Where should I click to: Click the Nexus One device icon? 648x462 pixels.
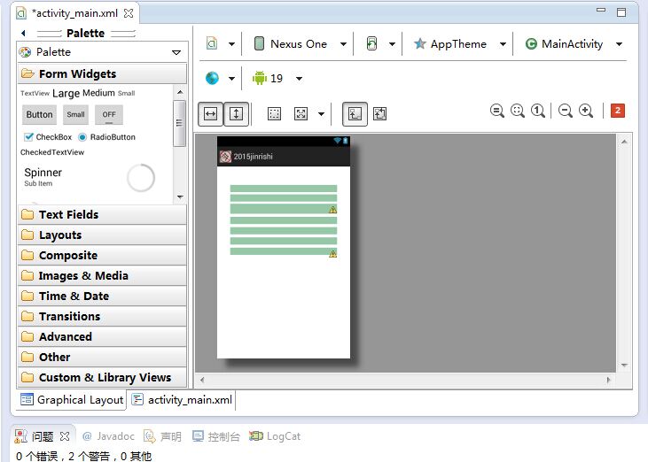pos(259,43)
